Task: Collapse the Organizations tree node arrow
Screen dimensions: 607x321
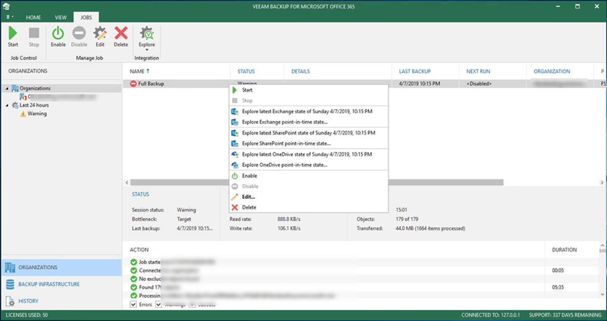Action: [7, 88]
